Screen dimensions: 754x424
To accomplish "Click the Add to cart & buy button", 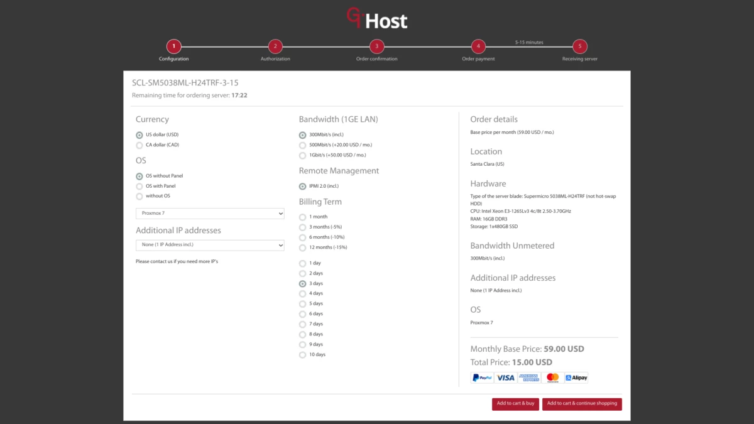I will pyautogui.click(x=515, y=404).
